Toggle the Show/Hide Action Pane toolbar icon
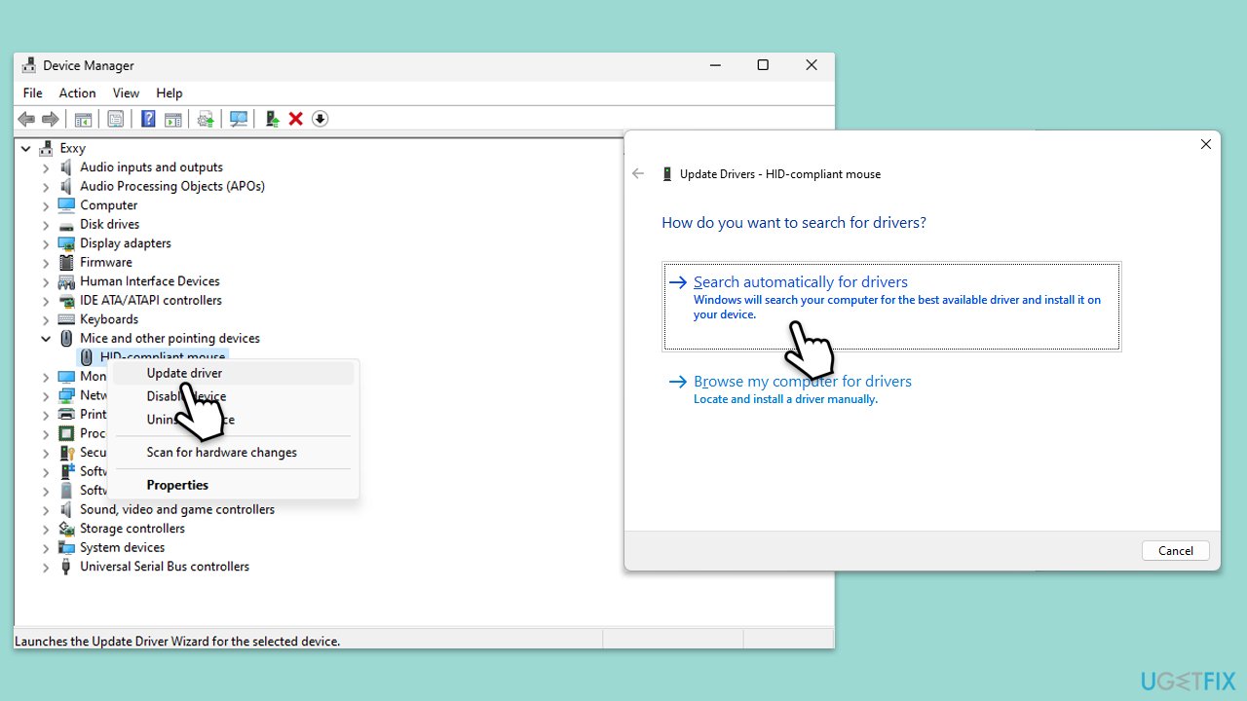The width and height of the screenshot is (1247, 701). [x=172, y=119]
